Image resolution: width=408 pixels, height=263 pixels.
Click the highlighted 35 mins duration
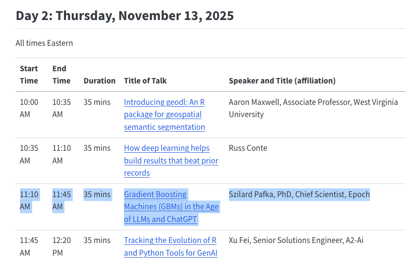[x=97, y=194]
